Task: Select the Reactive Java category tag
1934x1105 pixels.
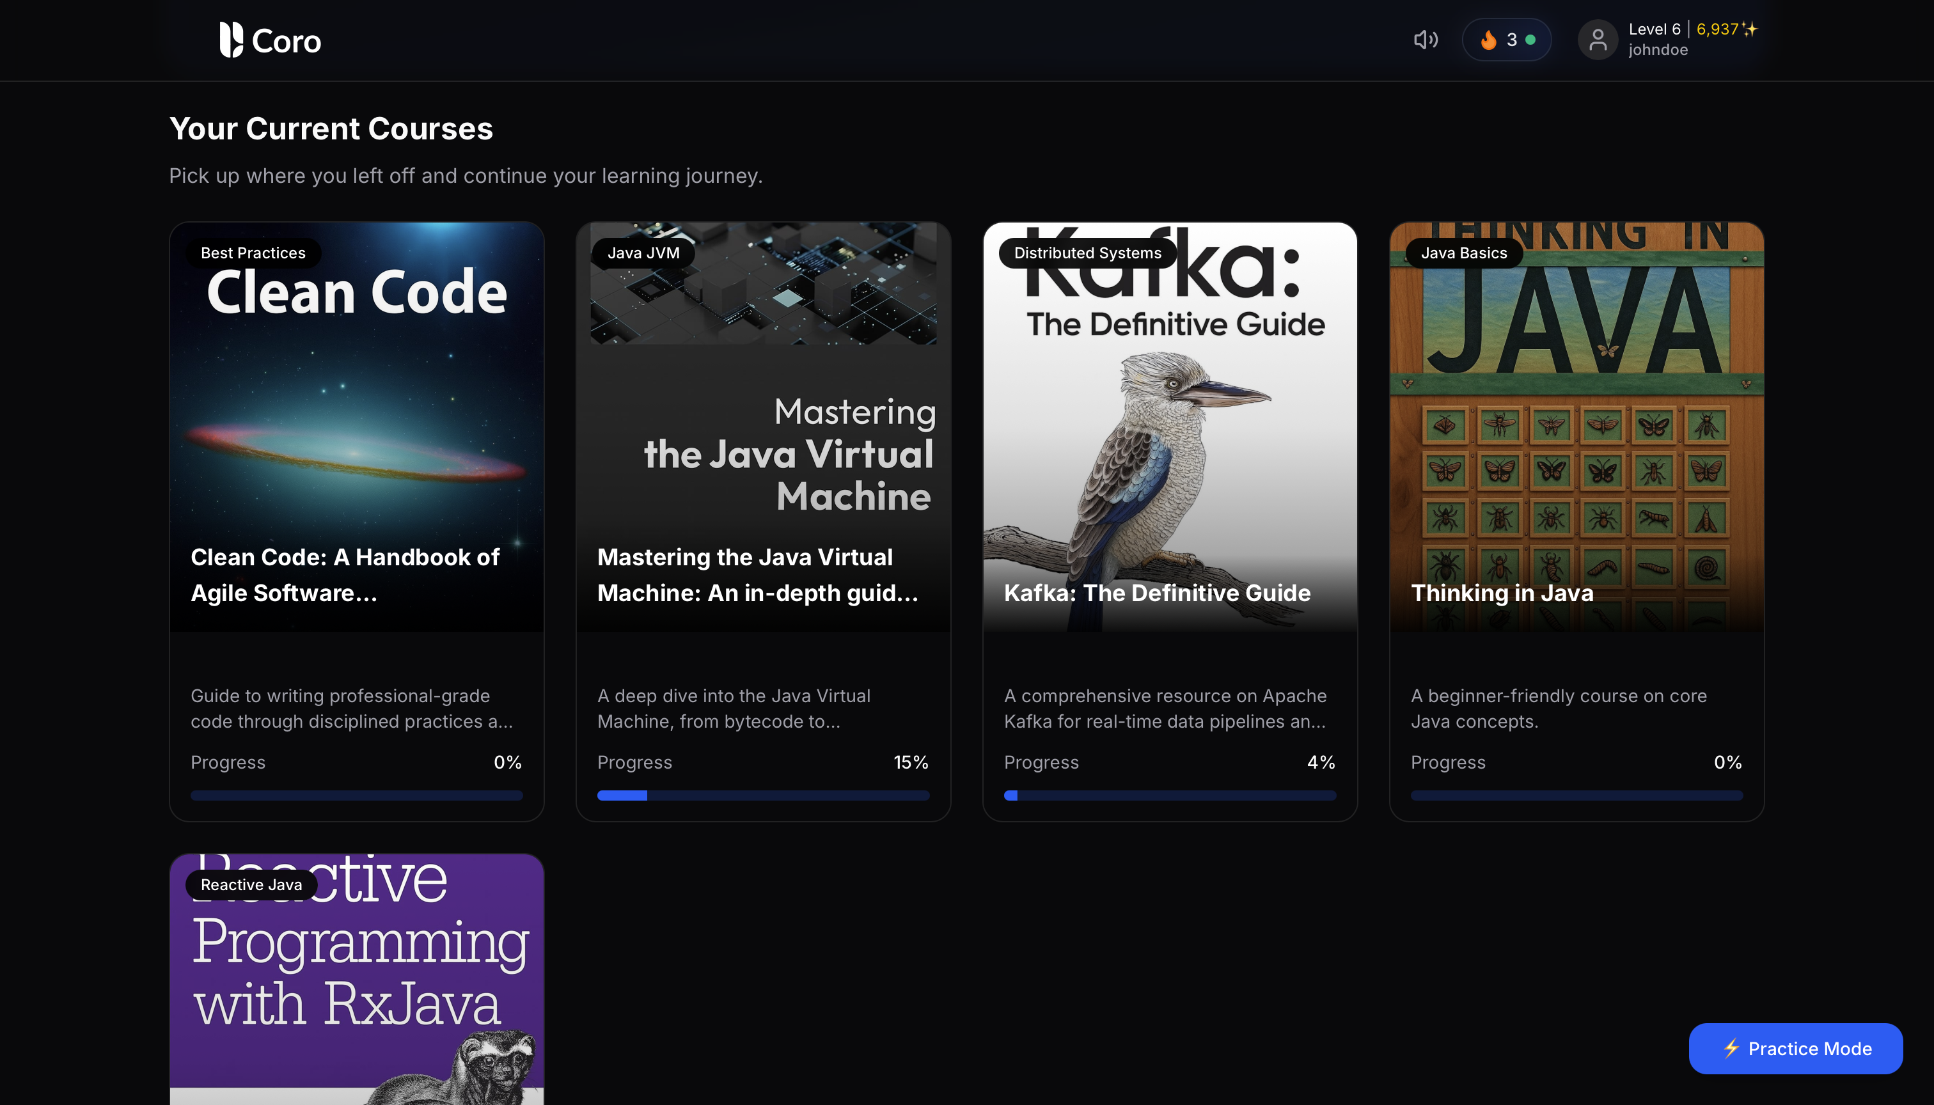Action: pos(251,884)
